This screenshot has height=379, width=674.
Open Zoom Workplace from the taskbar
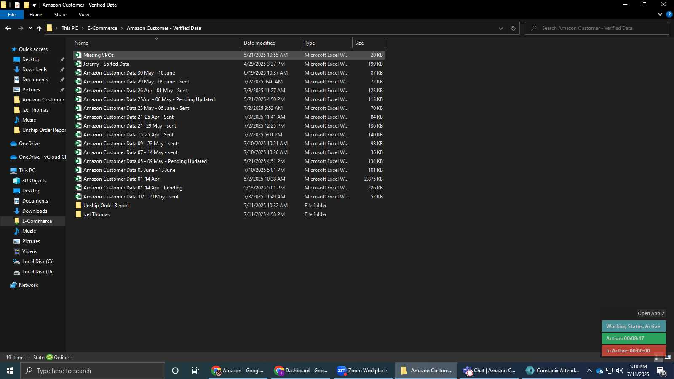[x=364, y=371]
